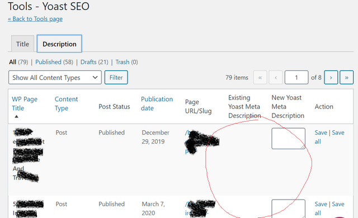Viewport: 358px width, 218px height.
Task: Click 'Post' content type in December 29 row
Action: tap(62, 132)
